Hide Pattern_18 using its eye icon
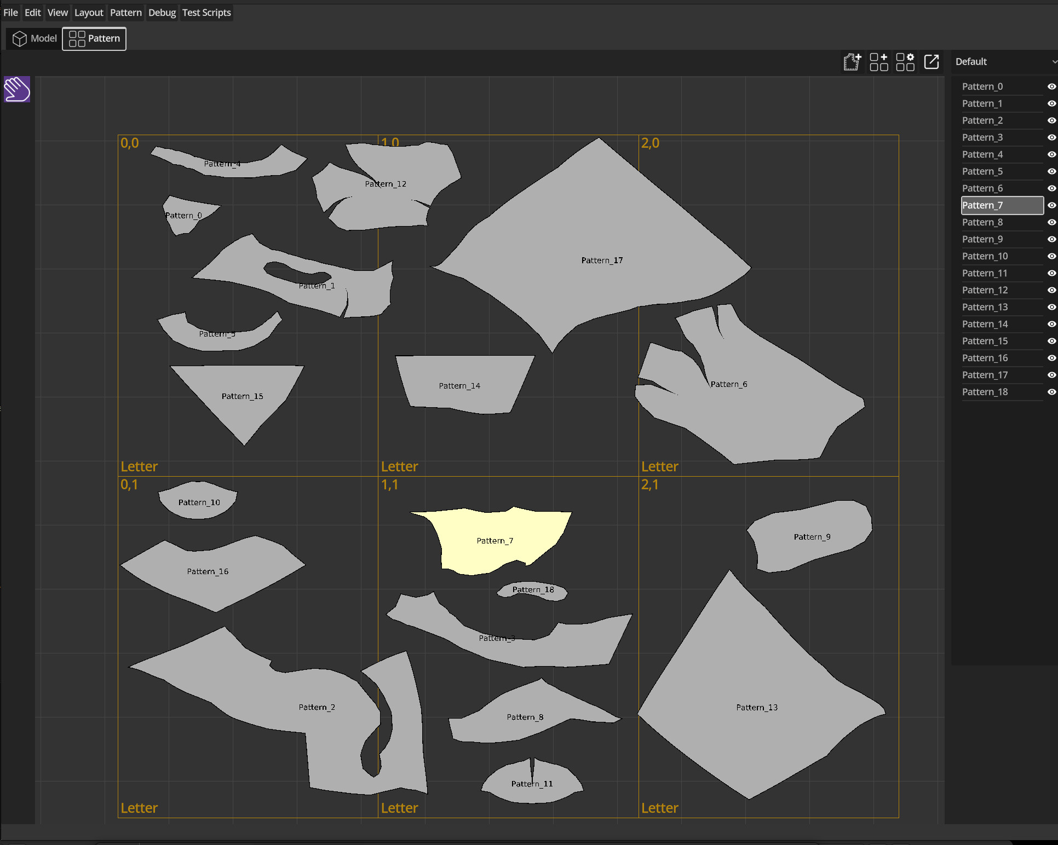The image size is (1058, 845). coord(1051,392)
